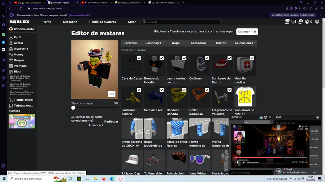325x182 pixels.
Task: Click the Tienda oficial cart icon
Action: 11,100
